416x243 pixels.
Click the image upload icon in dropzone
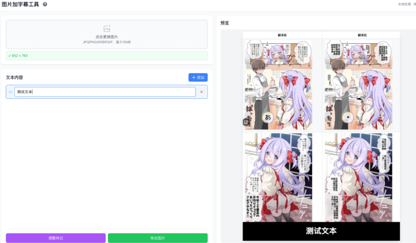click(x=107, y=28)
